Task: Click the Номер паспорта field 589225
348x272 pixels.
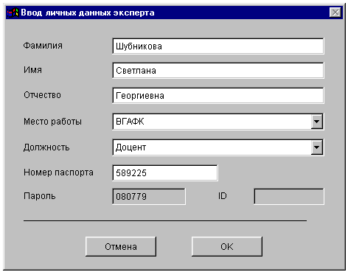Action: (x=165, y=173)
